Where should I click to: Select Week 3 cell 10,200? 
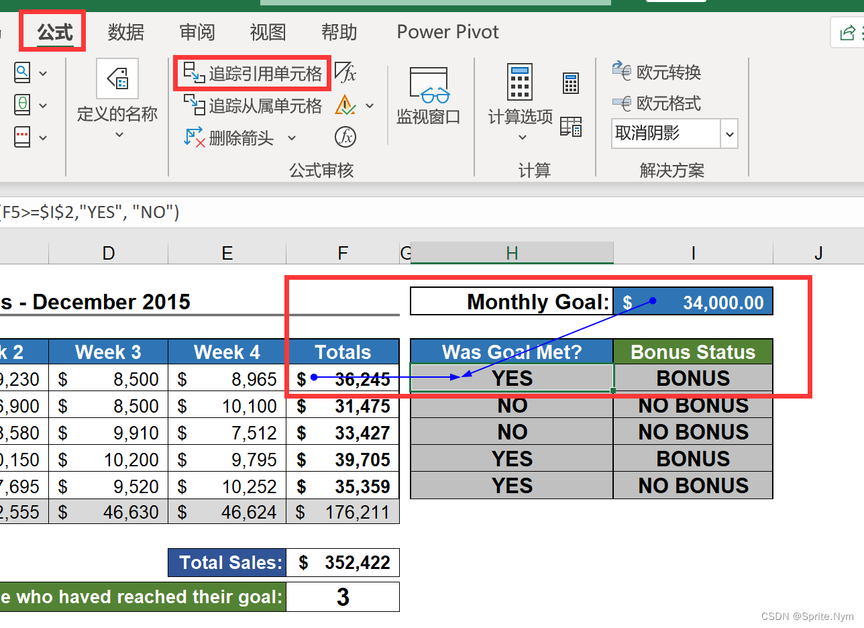click(x=109, y=460)
